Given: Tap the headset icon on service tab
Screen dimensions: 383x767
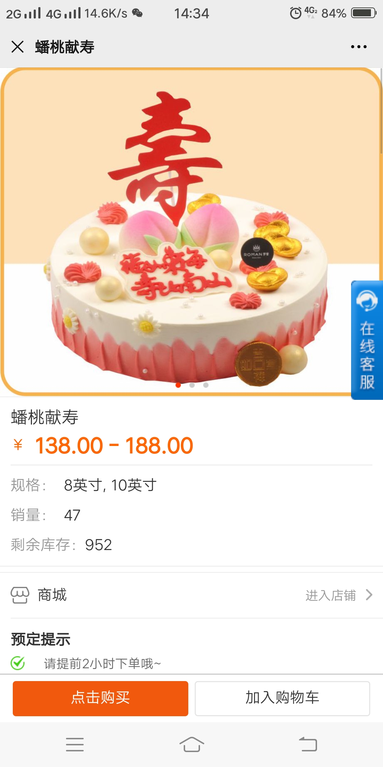Looking at the screenshot, I should (367, 300).
